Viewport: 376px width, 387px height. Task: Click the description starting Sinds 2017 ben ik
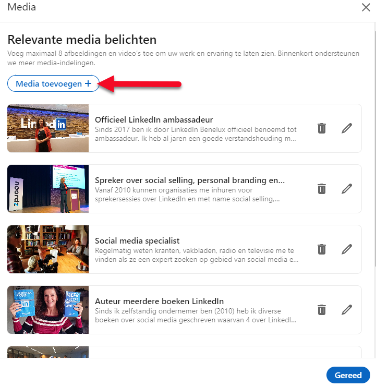196,134
